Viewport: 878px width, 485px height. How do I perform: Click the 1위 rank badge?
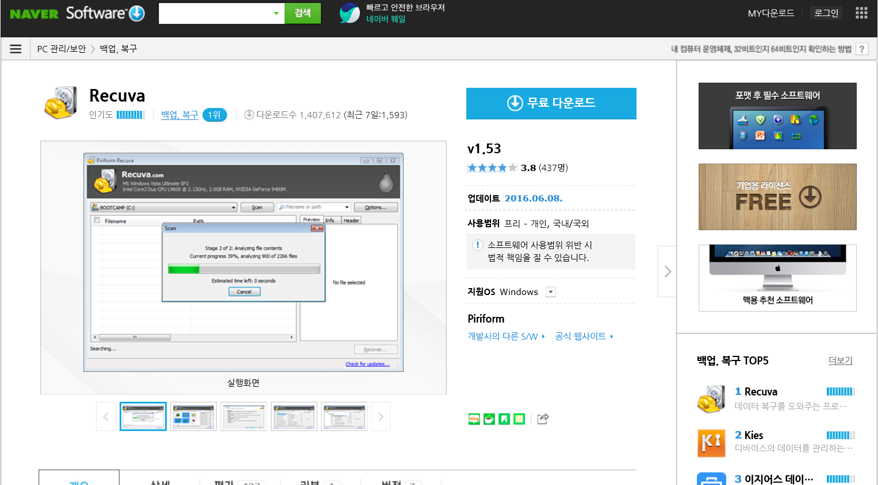(214, 115)
